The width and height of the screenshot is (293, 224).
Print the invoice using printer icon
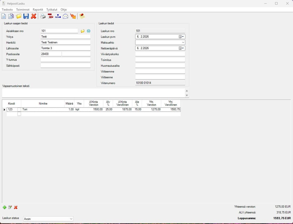point(43,16)
